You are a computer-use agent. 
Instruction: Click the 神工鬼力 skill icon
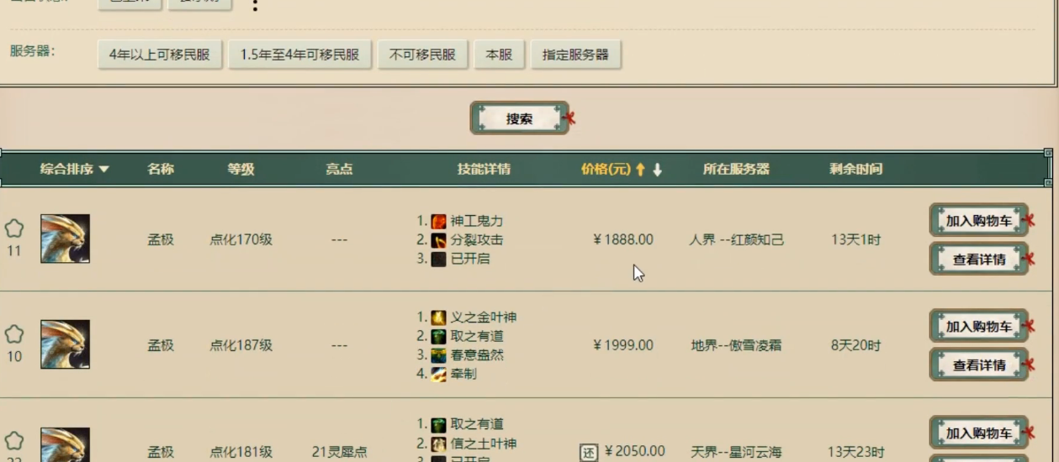tap(438, 221)
